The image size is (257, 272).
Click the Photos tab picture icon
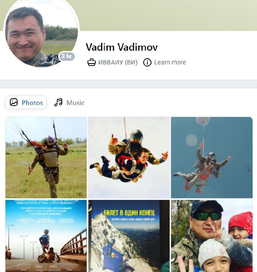pyautogui.click(x=14, y=102)
